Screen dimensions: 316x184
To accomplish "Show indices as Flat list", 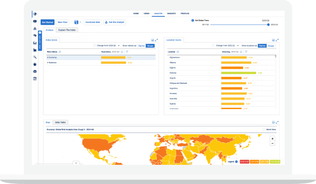I will (141, 46).
